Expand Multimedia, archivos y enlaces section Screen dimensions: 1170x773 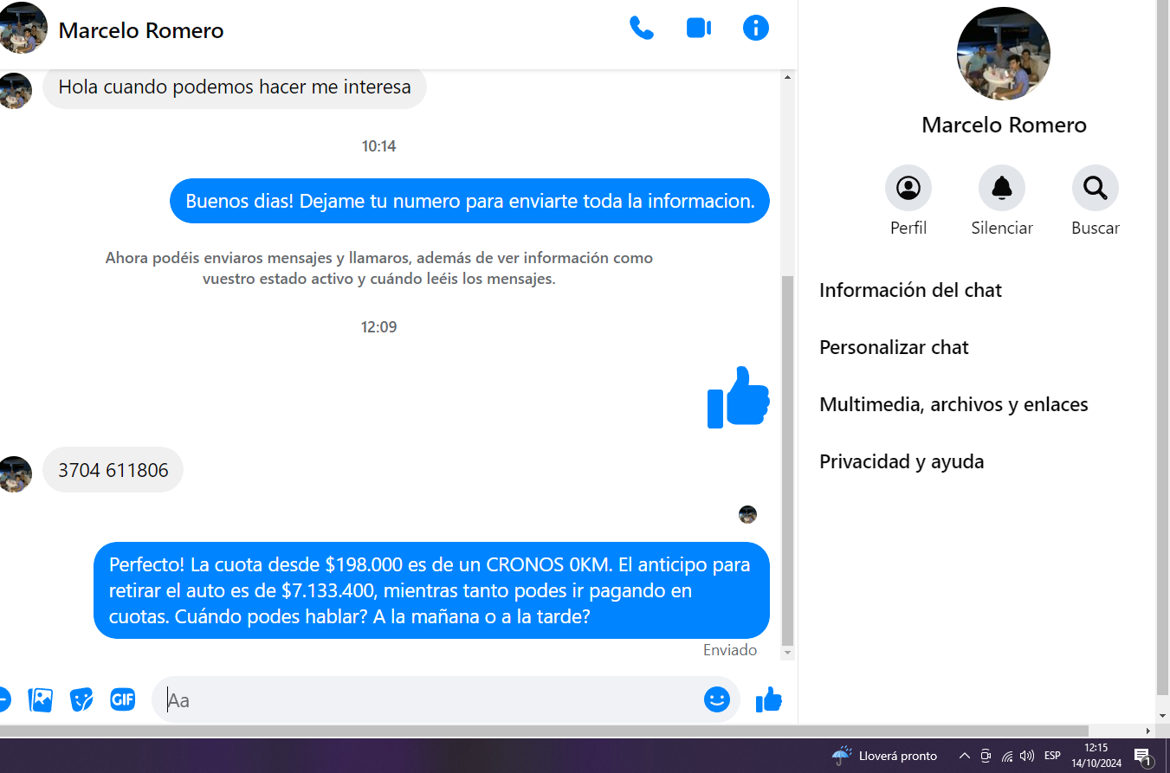click(x=953, y=404)
